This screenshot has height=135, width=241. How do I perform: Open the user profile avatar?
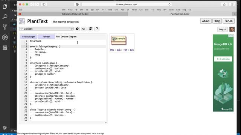[232, 29]
